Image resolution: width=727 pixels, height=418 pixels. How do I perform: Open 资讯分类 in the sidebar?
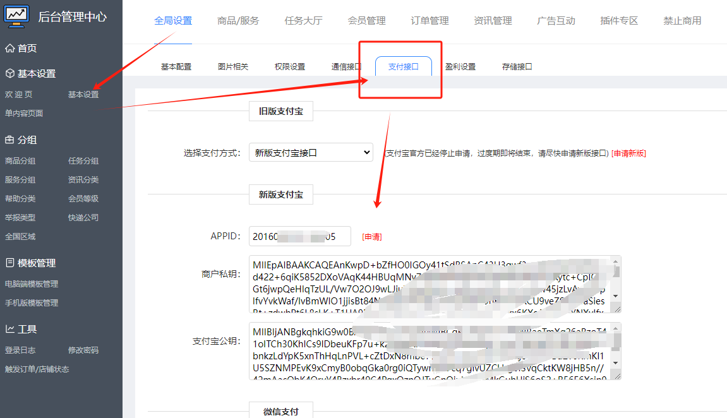[83, 180]
